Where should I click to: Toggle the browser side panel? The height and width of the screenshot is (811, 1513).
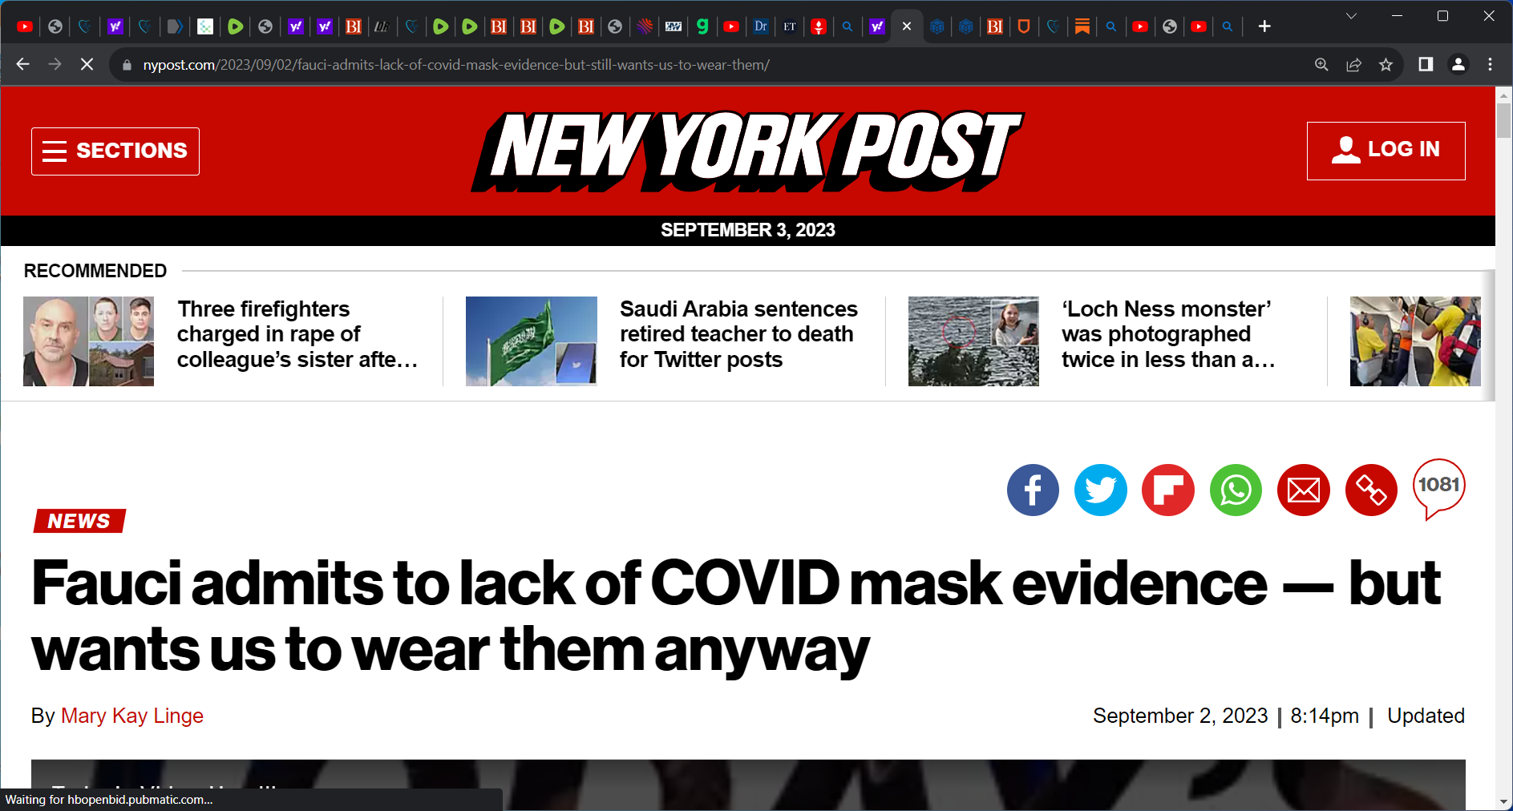[x=1426, y=64]
